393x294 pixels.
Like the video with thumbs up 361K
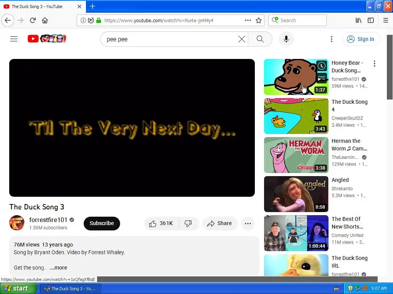point(161,223)
